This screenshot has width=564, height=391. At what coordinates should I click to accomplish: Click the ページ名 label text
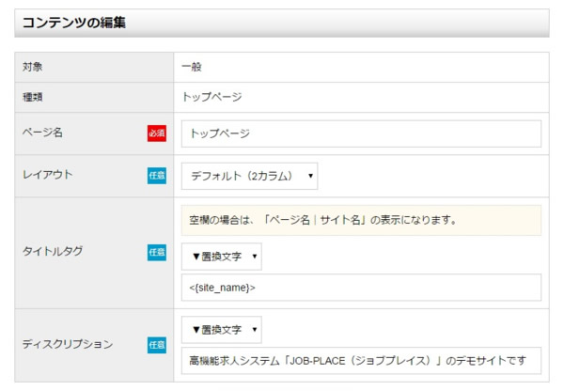42,133
